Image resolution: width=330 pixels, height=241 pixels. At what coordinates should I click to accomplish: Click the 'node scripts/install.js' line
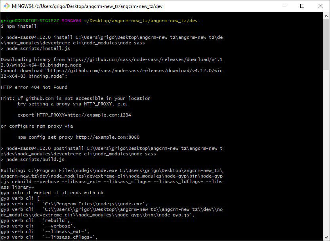click(x=35, y=48)
